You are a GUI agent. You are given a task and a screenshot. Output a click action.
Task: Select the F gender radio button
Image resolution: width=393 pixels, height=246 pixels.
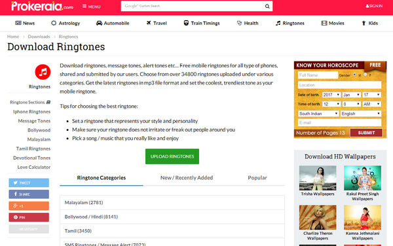click(x=365, y=75)
